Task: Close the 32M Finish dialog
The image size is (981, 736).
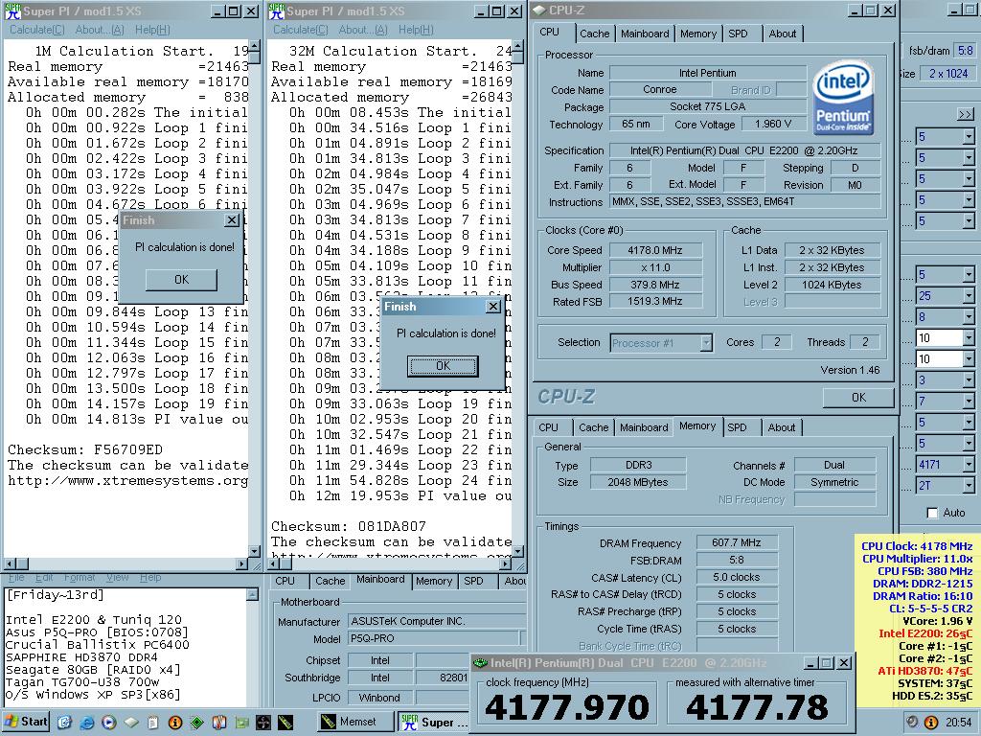Action: (x=493, y=307)
